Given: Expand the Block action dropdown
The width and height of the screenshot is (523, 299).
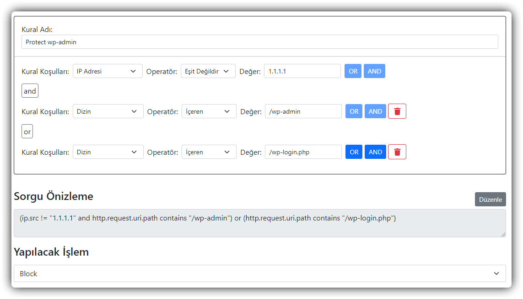Looking at the screenshot, I should click(260, 273).
